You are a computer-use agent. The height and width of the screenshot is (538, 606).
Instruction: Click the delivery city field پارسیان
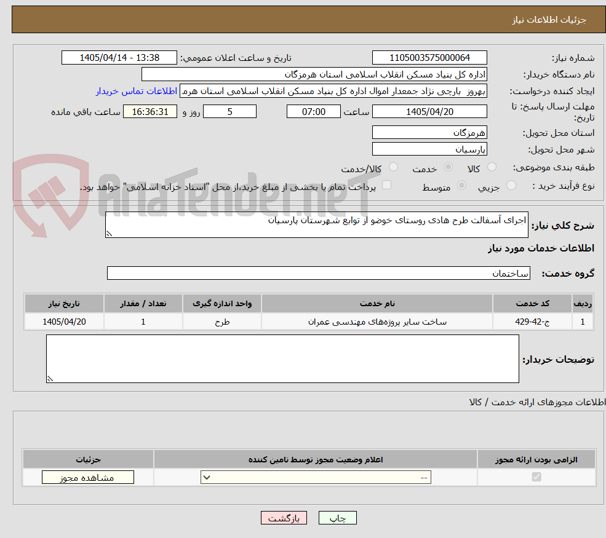click(x=429, y=149)
